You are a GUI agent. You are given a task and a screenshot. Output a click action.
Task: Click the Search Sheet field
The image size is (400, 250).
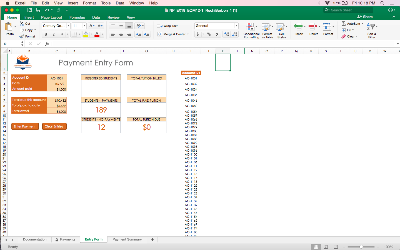click(x=348, y=10)
